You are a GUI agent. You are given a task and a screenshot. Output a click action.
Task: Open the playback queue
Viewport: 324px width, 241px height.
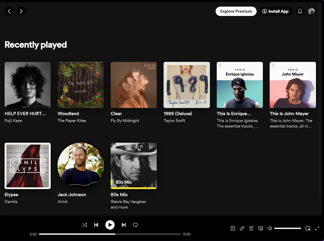251,228
